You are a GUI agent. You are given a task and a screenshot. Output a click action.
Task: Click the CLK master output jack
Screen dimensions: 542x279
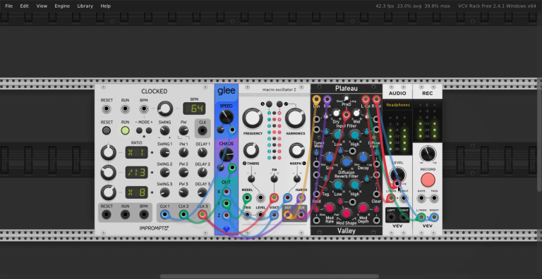(x=203, y=131)
